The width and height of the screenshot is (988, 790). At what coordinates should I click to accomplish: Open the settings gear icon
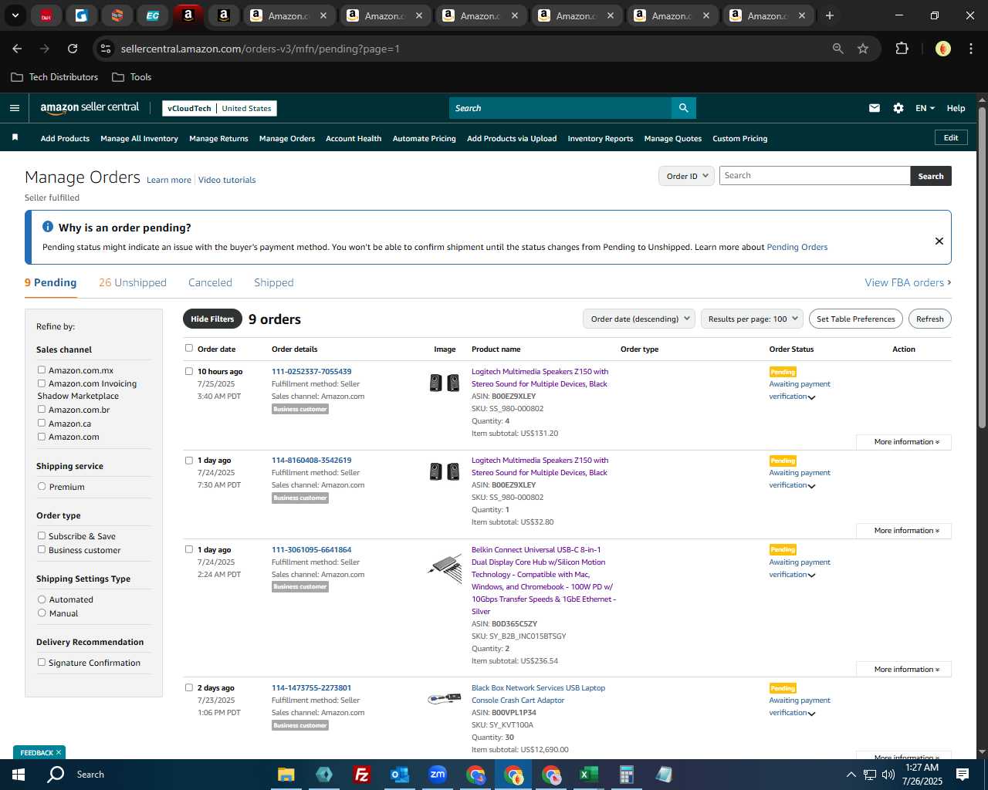coord(898,108)
